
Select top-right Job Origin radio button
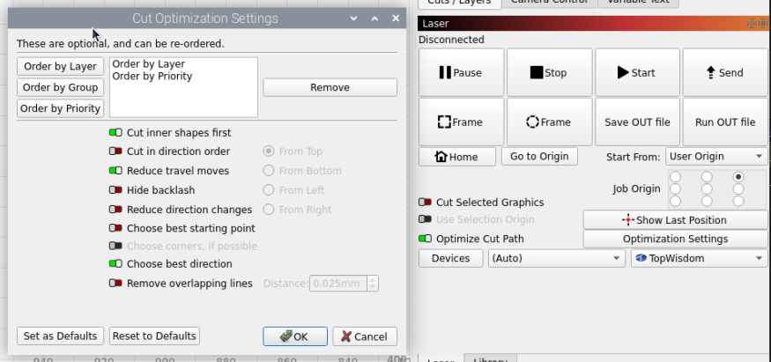pos(738,176)
